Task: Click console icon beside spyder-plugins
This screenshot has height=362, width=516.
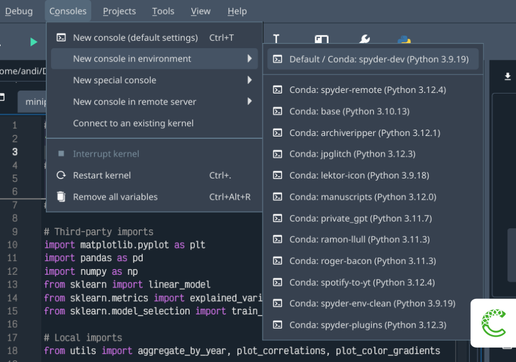Action: click(x=277, y=325)
